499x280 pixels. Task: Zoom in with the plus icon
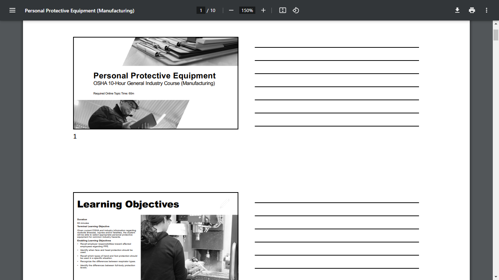pos(263,10)
